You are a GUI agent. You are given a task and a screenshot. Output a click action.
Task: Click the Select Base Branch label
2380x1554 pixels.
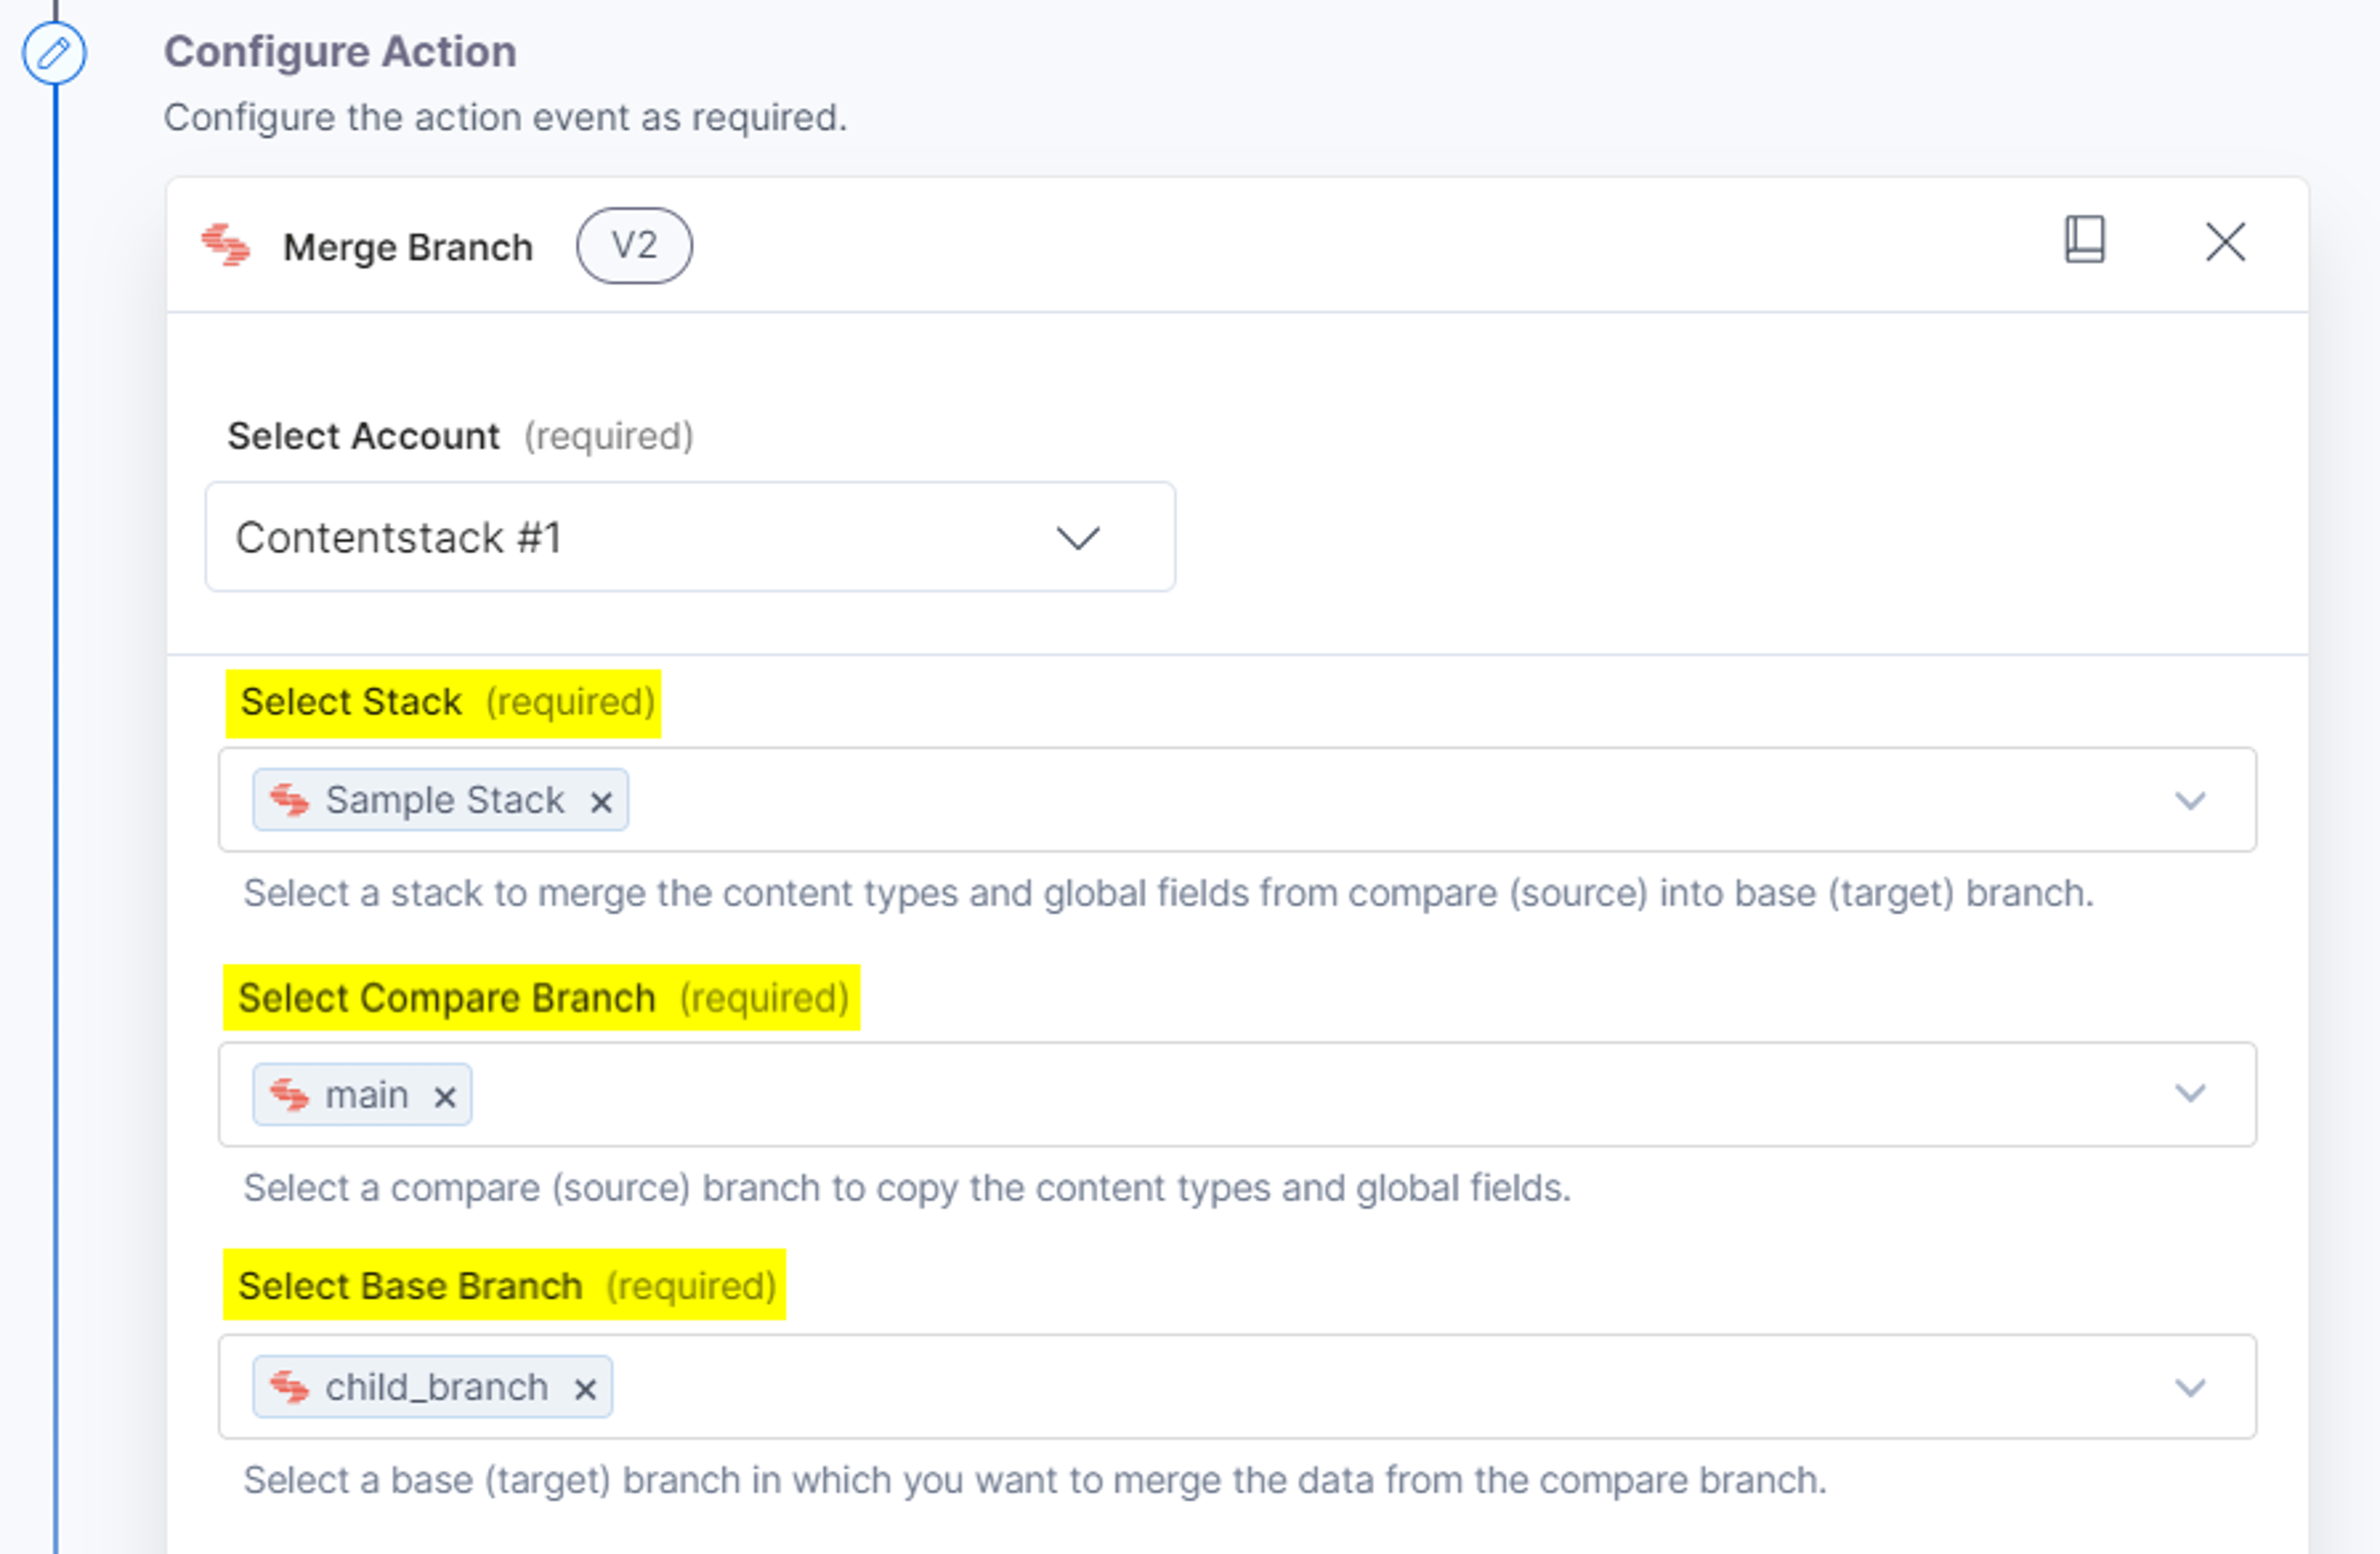pyautogui.click(x=410, y=1286)
